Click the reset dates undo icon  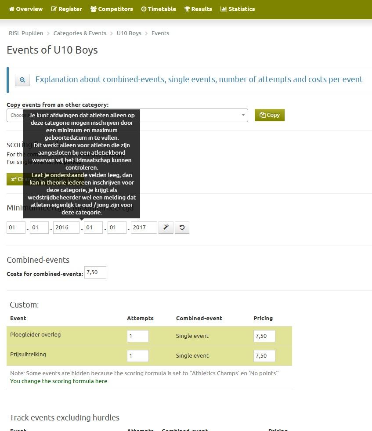coord(182,228)
